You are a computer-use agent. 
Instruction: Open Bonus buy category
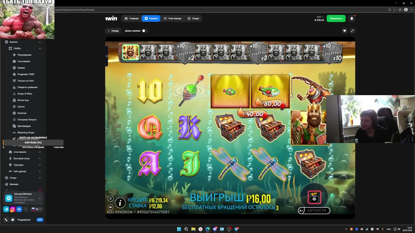coord(23,100)
